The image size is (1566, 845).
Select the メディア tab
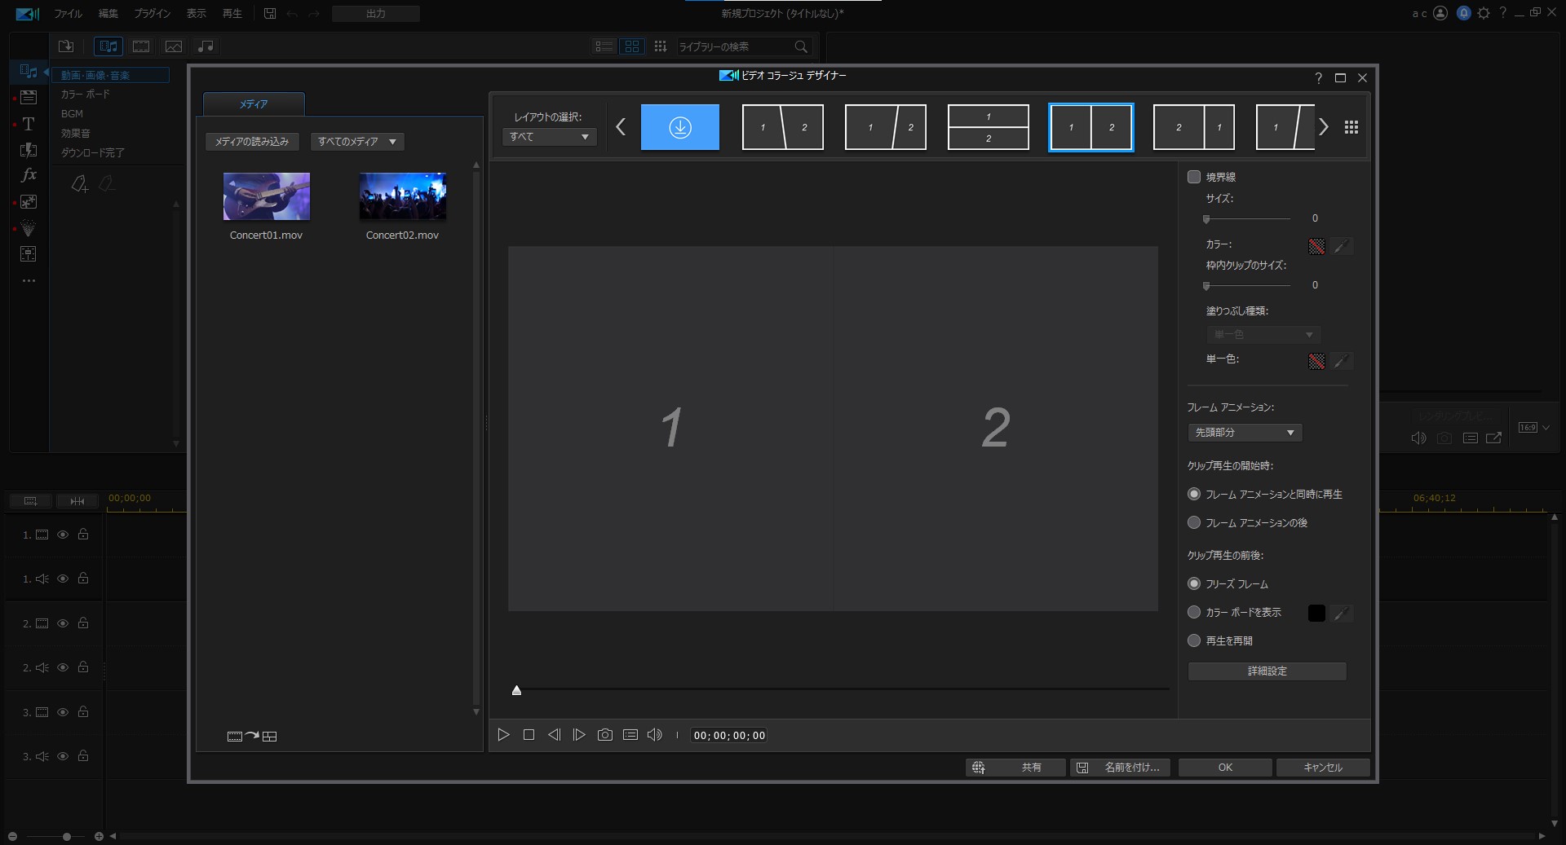point(254,104)
